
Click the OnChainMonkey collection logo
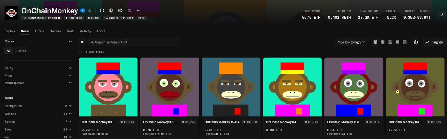click(x=12, y=13)
